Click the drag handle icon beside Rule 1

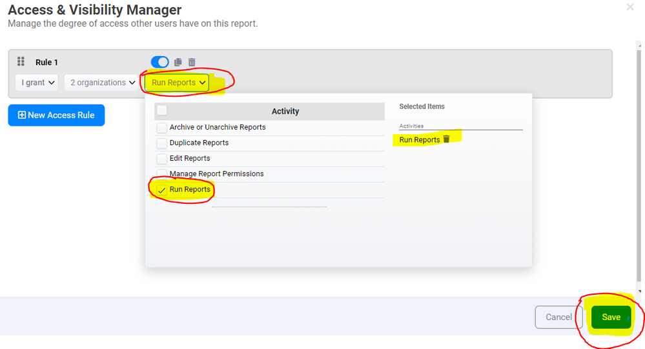[x=21, y=62]
